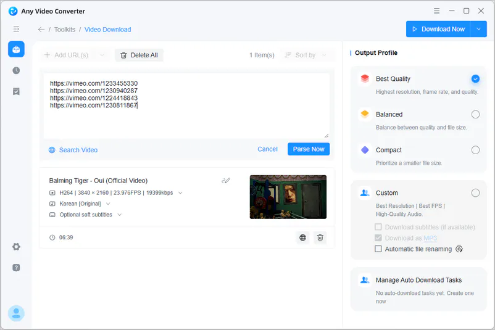
Task: Click inside the URL text area
Action: 186,106
